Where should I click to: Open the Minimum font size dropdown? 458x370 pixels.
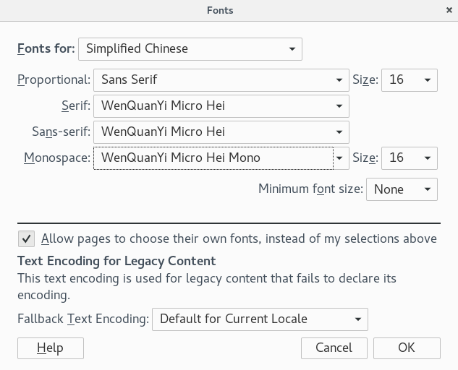tap(402, 189)
